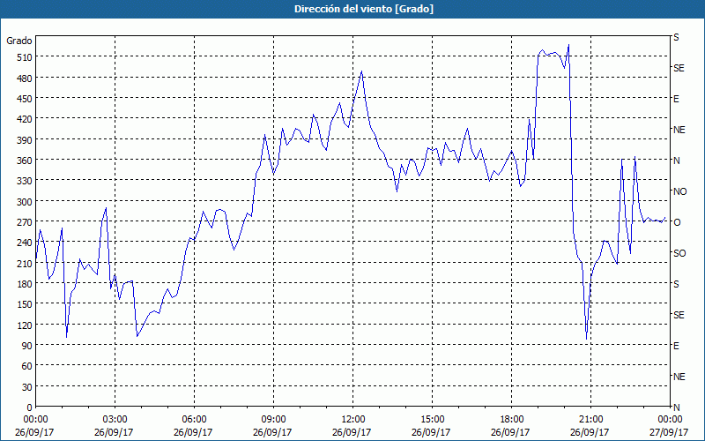
Task: Click the 'N' compass label level with 360
Action: [676, 161]
